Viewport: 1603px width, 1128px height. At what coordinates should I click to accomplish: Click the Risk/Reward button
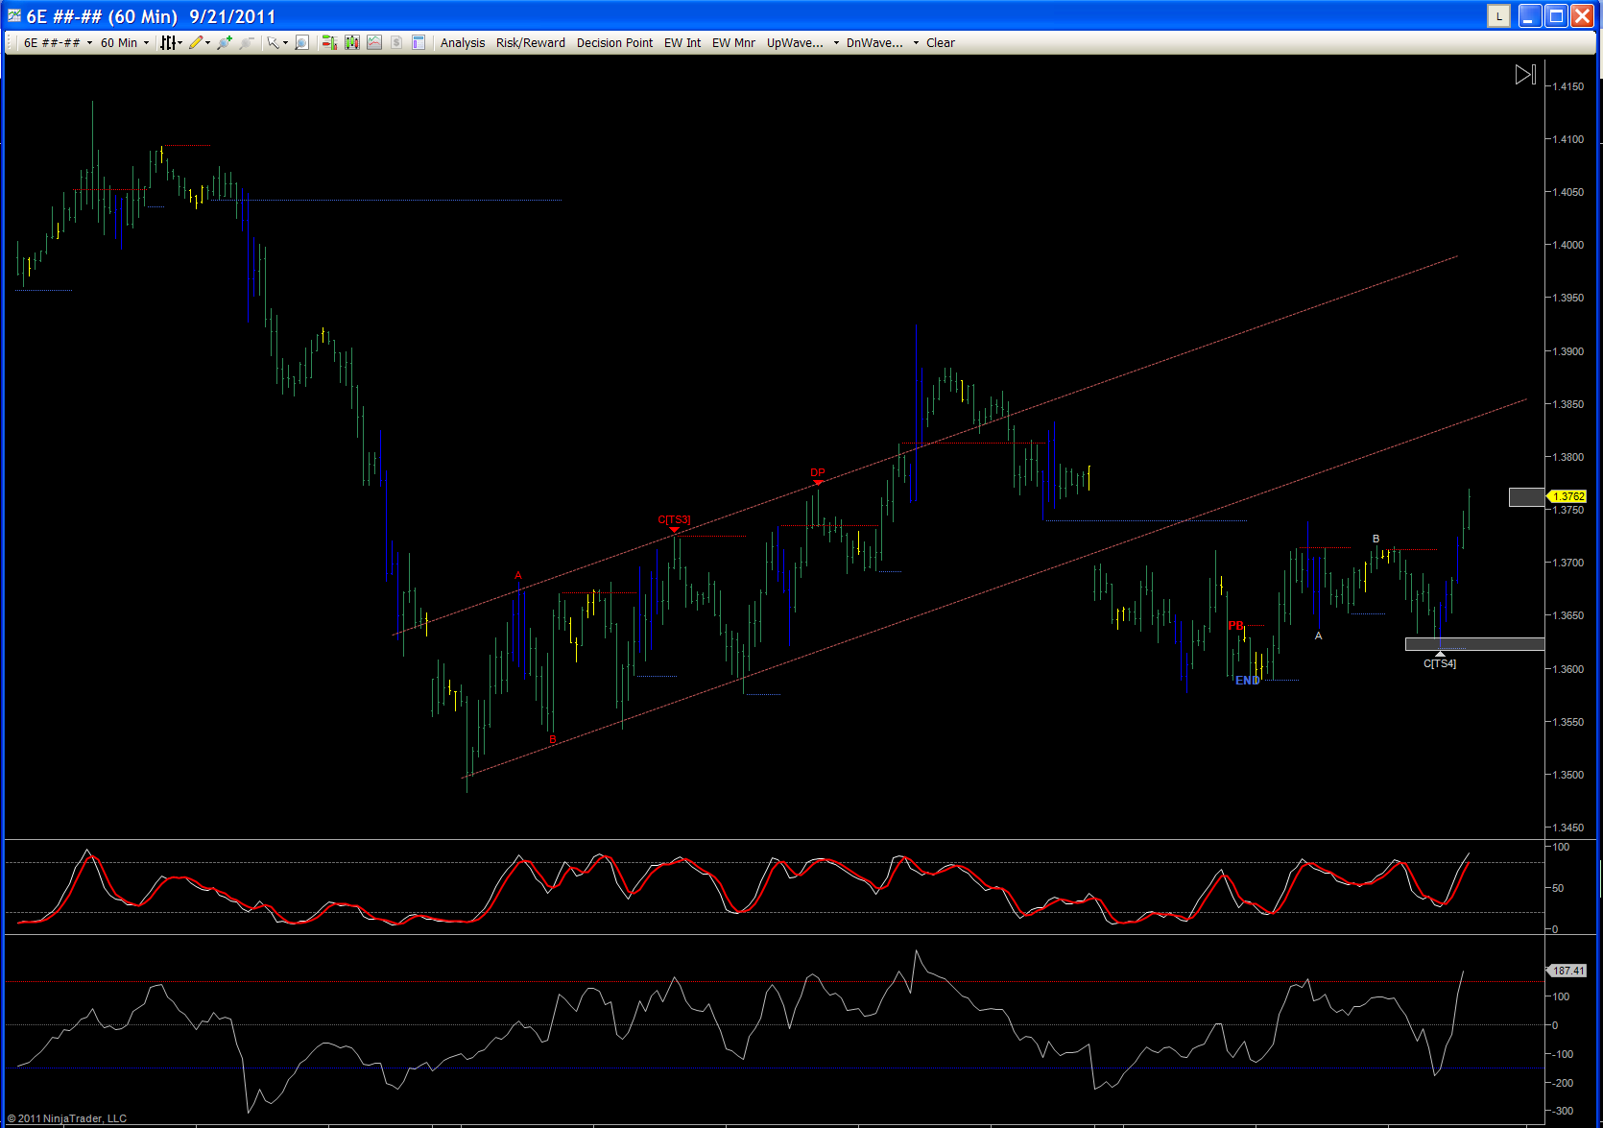(531, 43)
